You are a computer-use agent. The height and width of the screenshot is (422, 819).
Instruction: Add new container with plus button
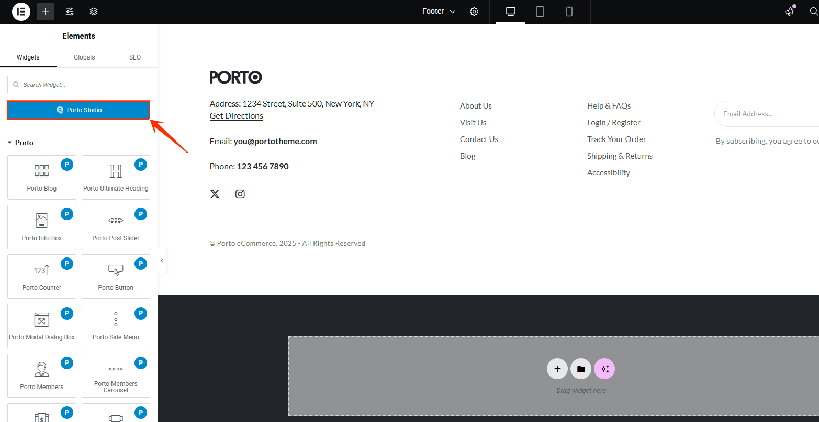pyautogui.click(x=557, y=369)
